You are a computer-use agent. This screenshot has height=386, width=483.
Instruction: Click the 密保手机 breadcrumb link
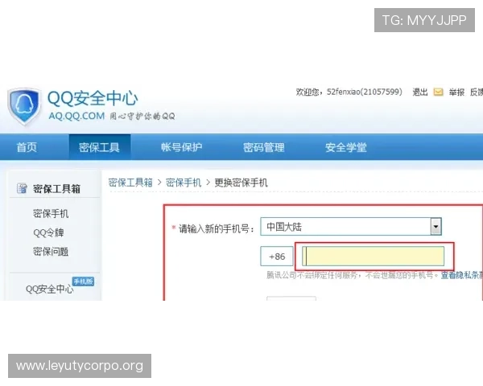pos(184,183)
